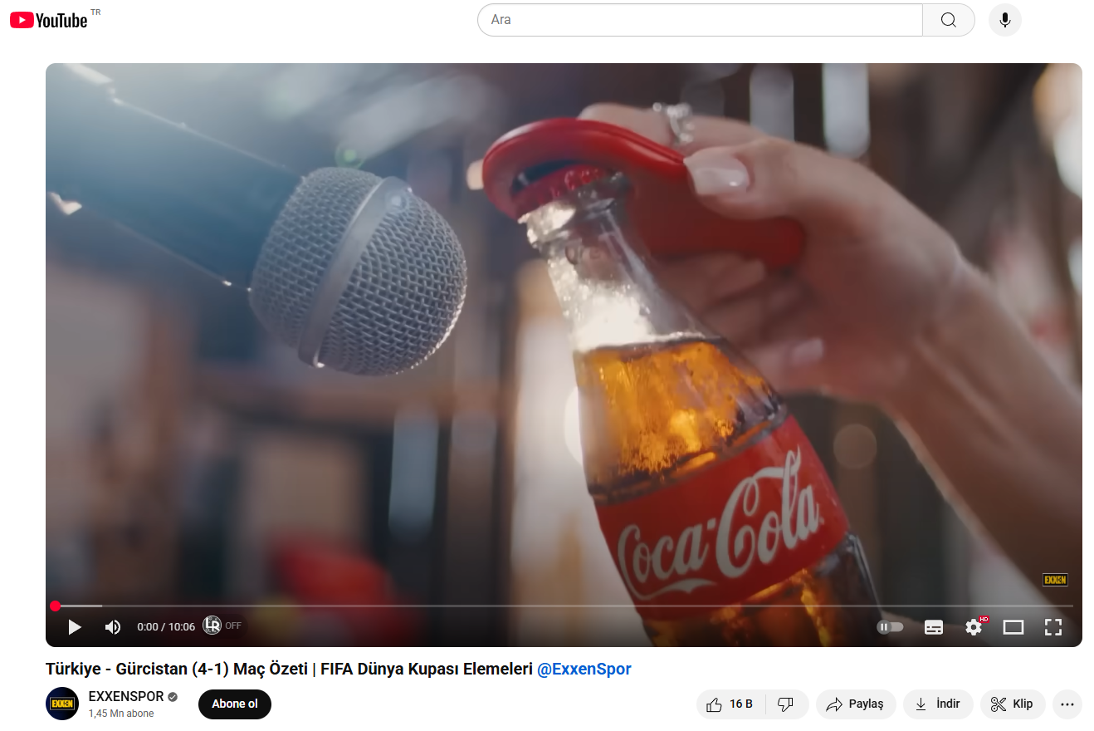Click the search magnifier button
Image resolution: width=1094 pixels, height=731 pixels.
pyautogui.click(x=948, y=20)
